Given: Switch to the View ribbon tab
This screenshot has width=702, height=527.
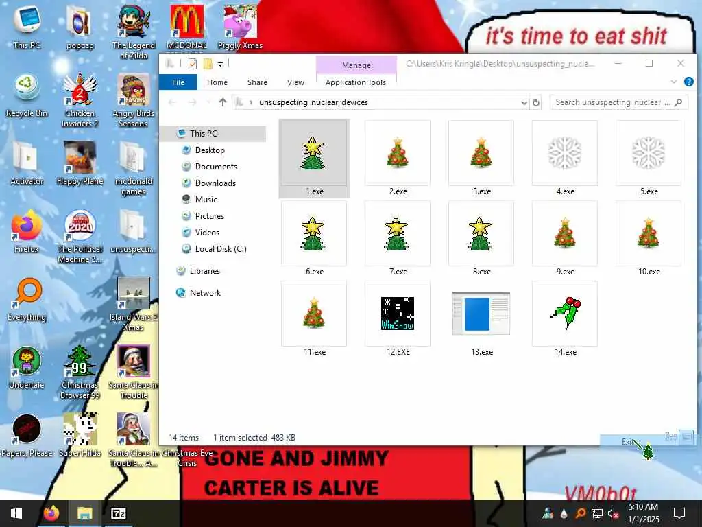Looking at the screenshot, I should point(295,82).
